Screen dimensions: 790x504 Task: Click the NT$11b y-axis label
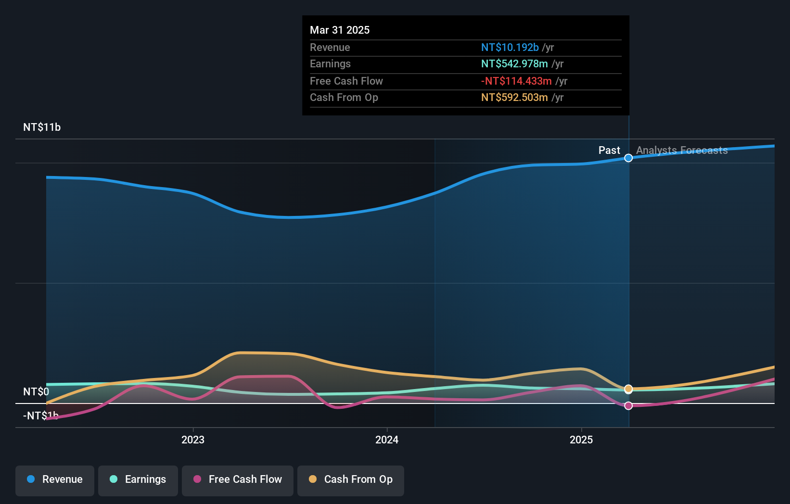coord(42,127)
